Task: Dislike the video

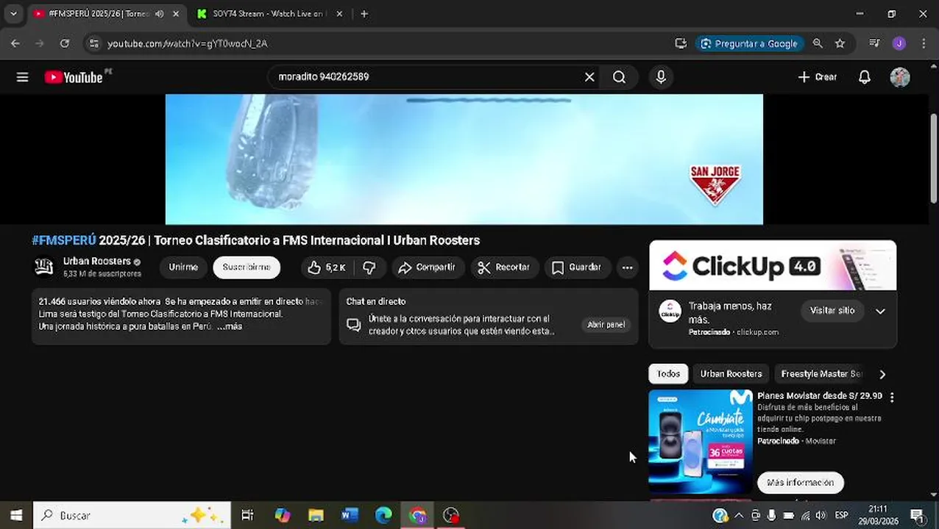Action: pyautogui.click(x=369, y=267)
